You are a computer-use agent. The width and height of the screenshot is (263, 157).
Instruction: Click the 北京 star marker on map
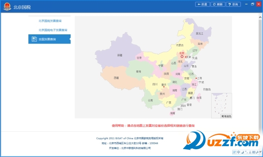(x=182, y=57)
